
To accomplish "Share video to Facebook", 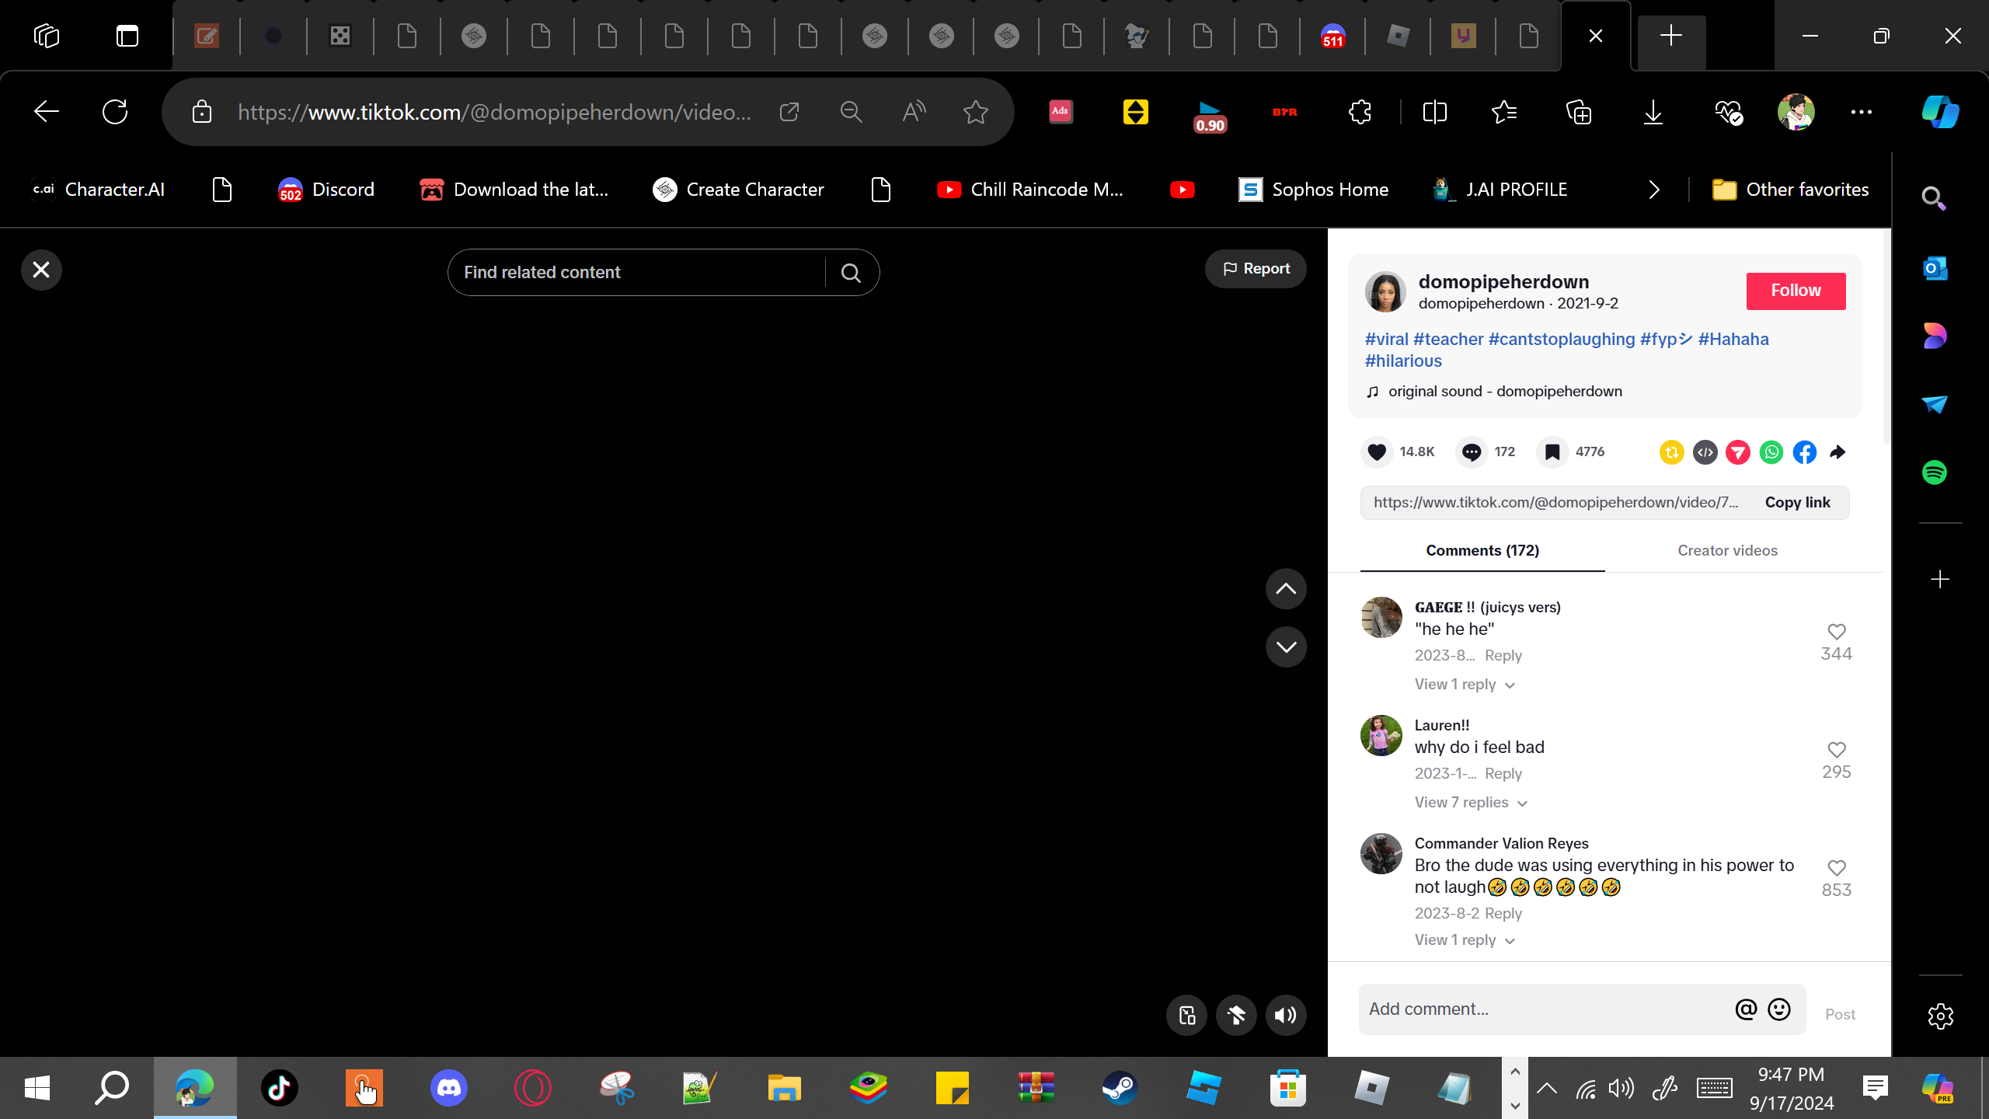I will pyautogui.click(x=1805, y=452).
